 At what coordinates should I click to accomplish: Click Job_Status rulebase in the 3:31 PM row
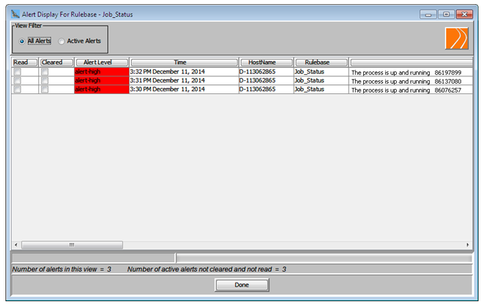tap(321, 80)
